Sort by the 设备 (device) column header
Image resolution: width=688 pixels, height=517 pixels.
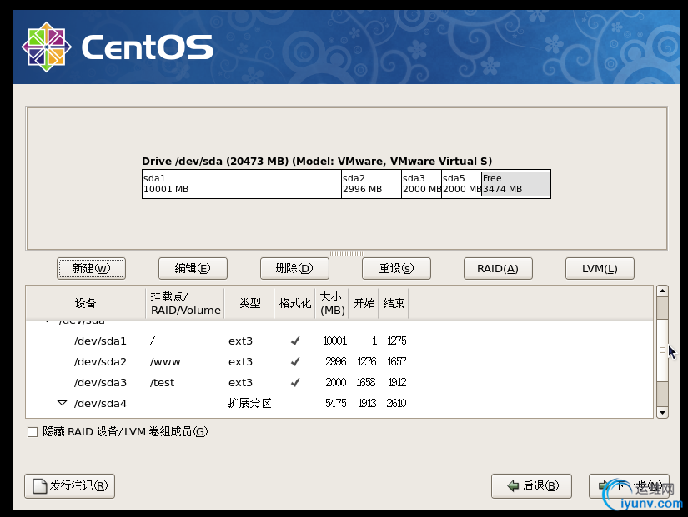pyautogui.click(x=85, y=303)
